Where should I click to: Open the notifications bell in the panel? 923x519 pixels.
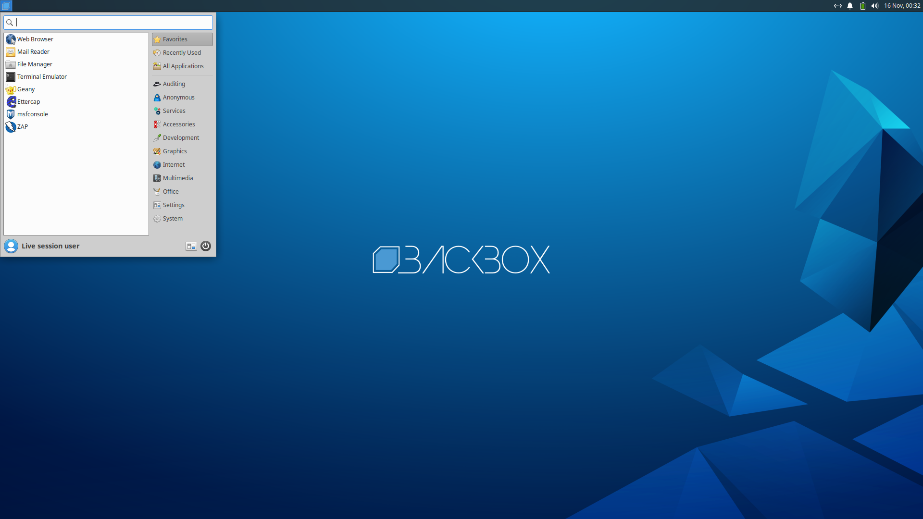tap(849, 6)
